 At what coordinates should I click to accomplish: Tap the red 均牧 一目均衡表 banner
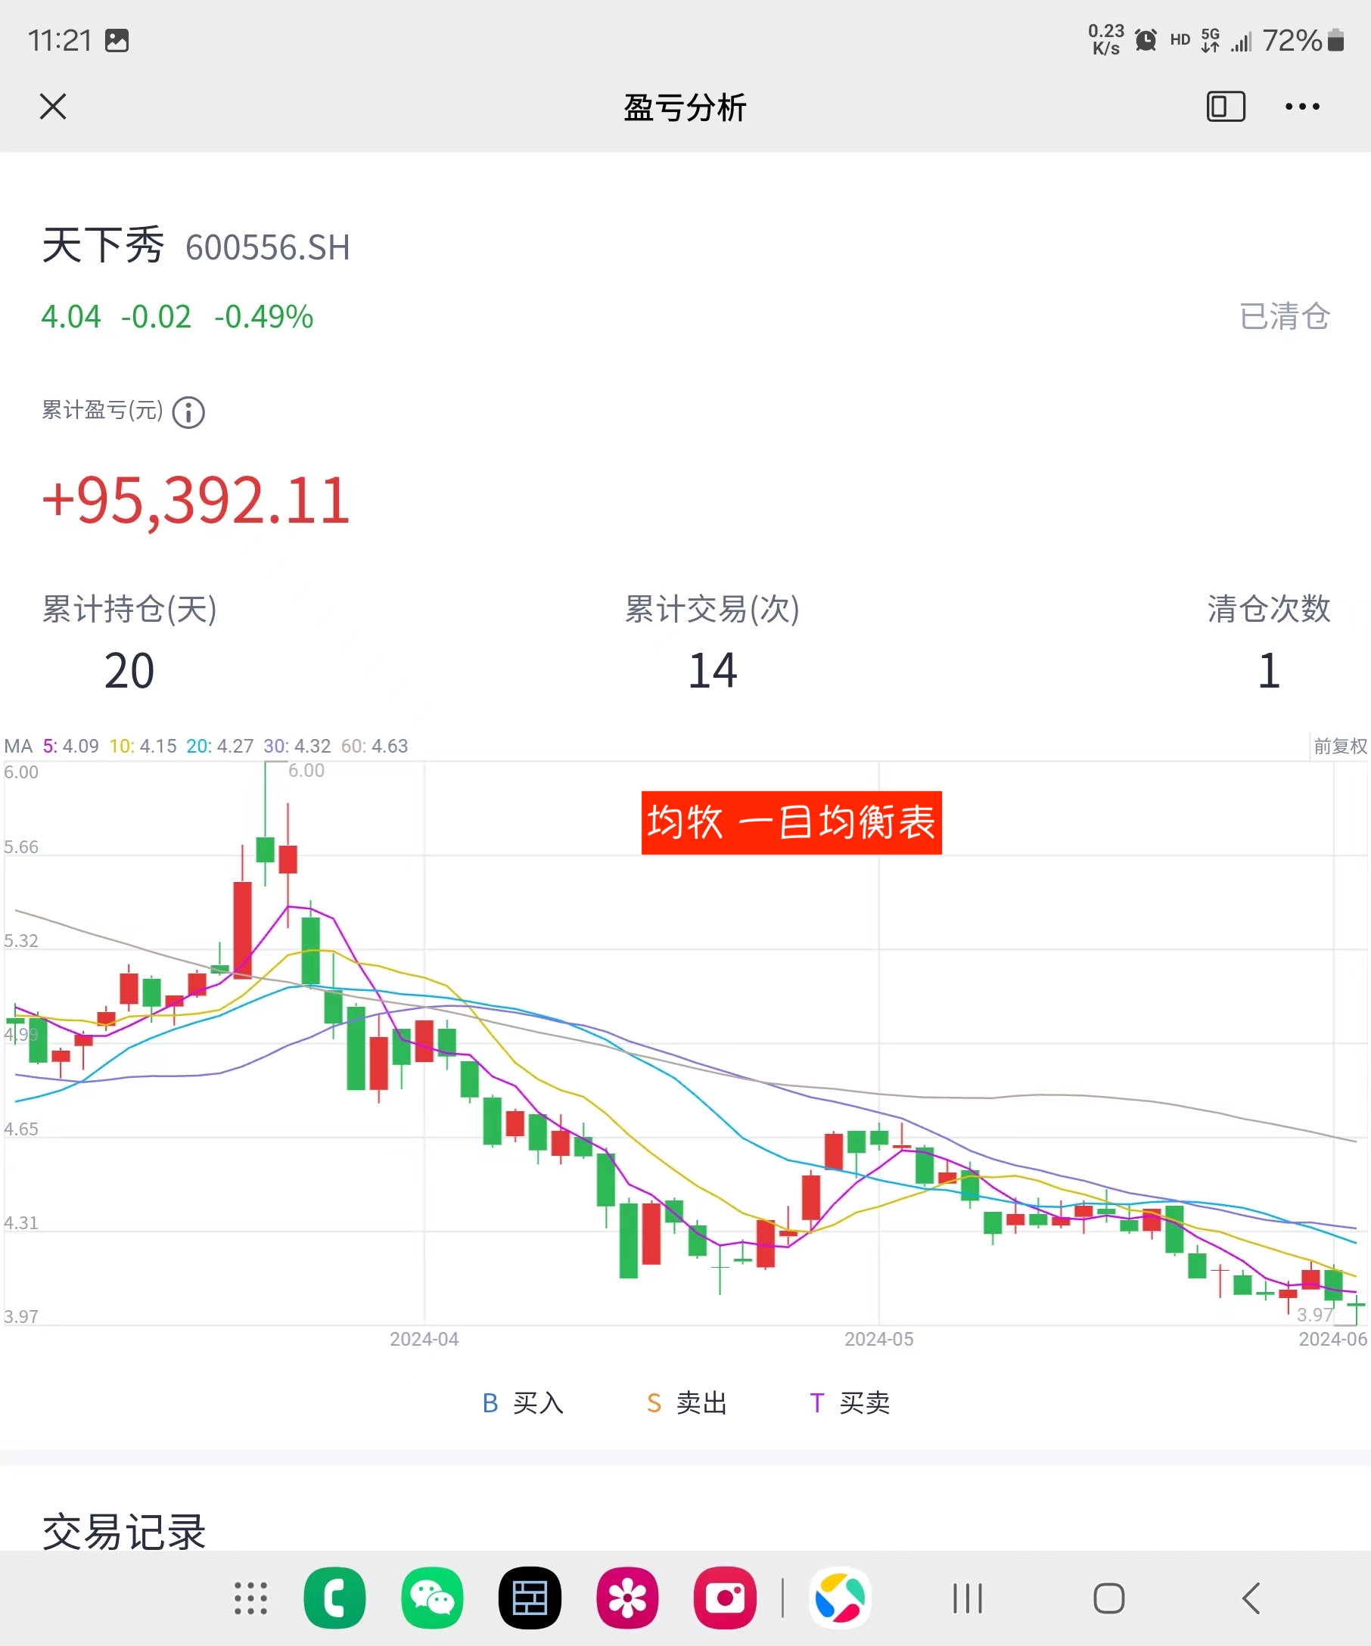791,823
